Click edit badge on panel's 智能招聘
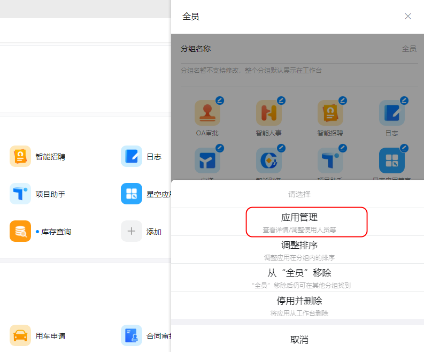The height and width of the screenshot is (352, 424). [x=343, y=101]
